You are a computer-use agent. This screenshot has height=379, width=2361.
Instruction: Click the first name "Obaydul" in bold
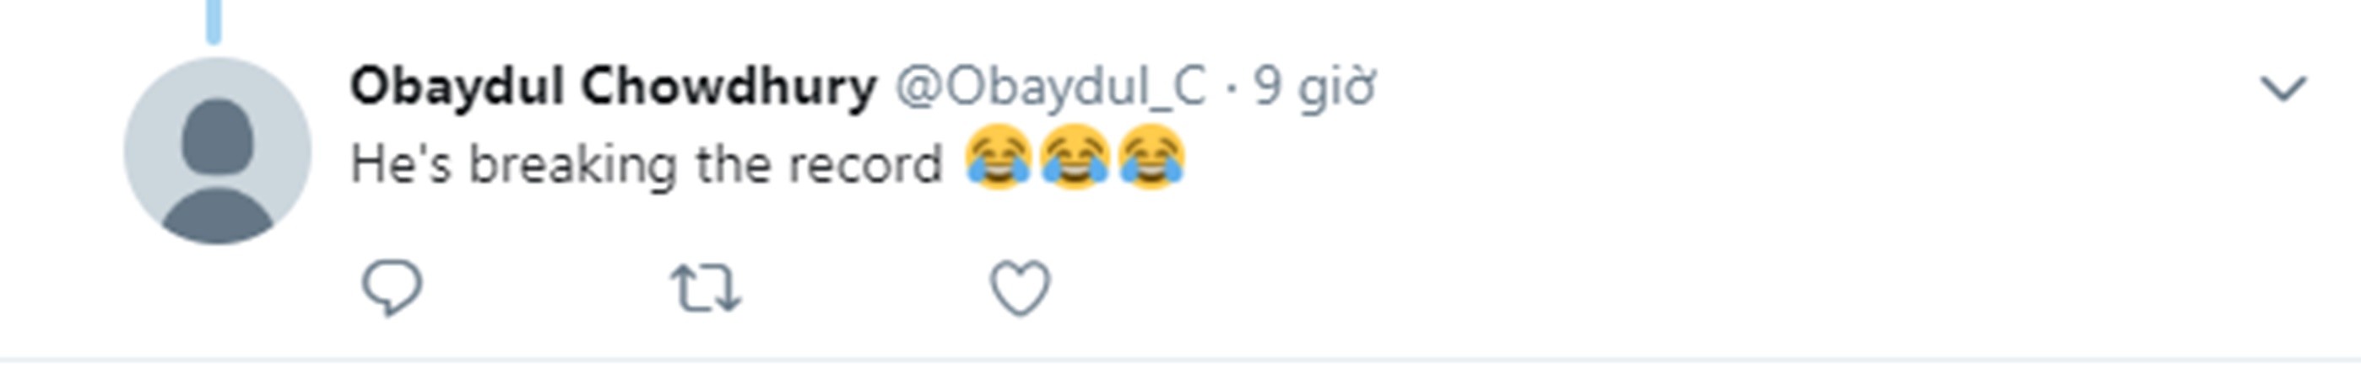[x=457, y=88]
